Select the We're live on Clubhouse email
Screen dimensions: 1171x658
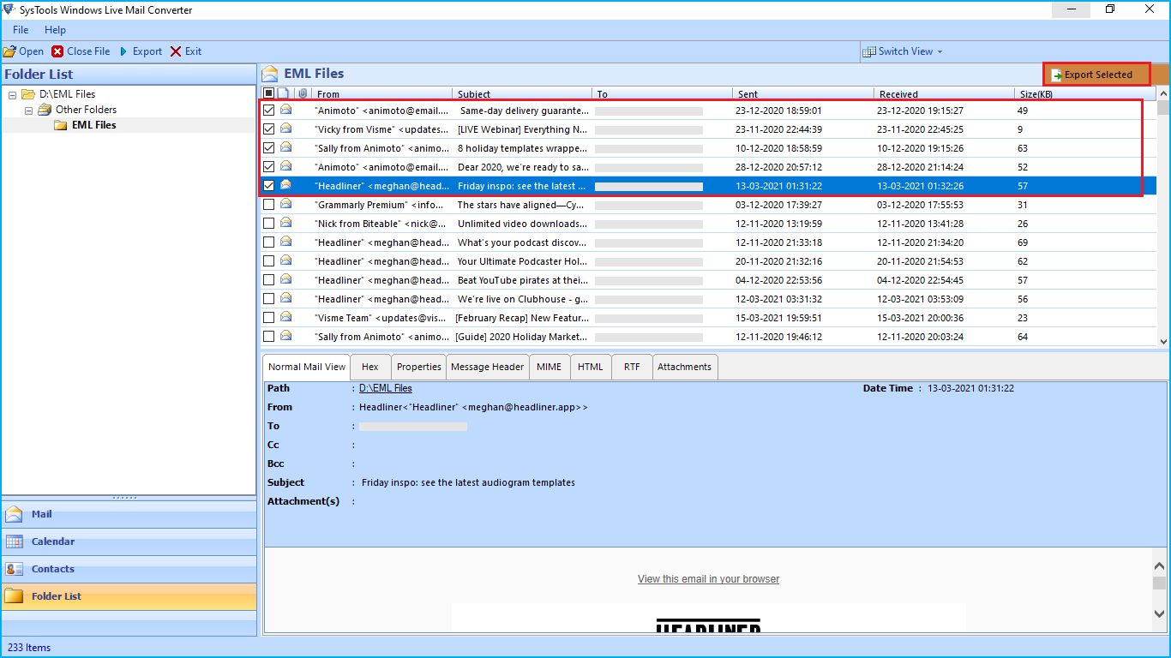(x=708, y=299)
